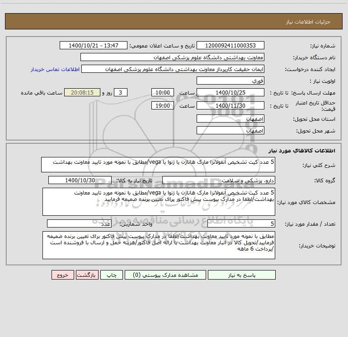Click the توضیحات خریدار text area

pyautogui.click(x=159, y=245)
